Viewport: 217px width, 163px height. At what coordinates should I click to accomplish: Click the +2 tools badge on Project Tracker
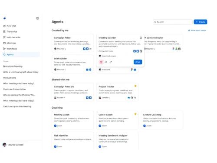[x=135, y=98]
